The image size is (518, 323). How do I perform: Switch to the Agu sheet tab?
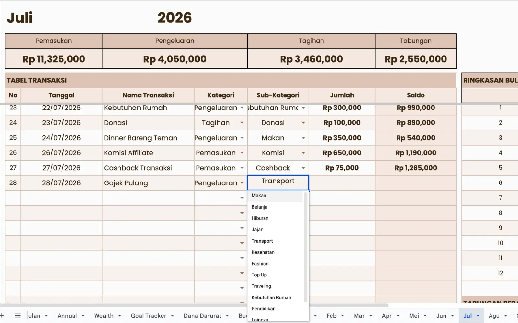click(x=494, y=316)
